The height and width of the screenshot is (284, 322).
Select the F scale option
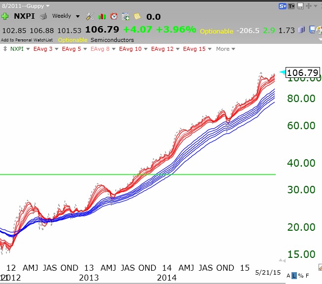pyautogui.click(x=307, y=276)
